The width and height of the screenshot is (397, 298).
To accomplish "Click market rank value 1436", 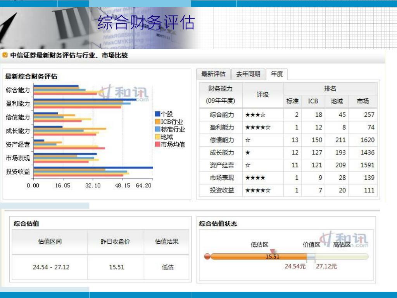I will 368,152.
